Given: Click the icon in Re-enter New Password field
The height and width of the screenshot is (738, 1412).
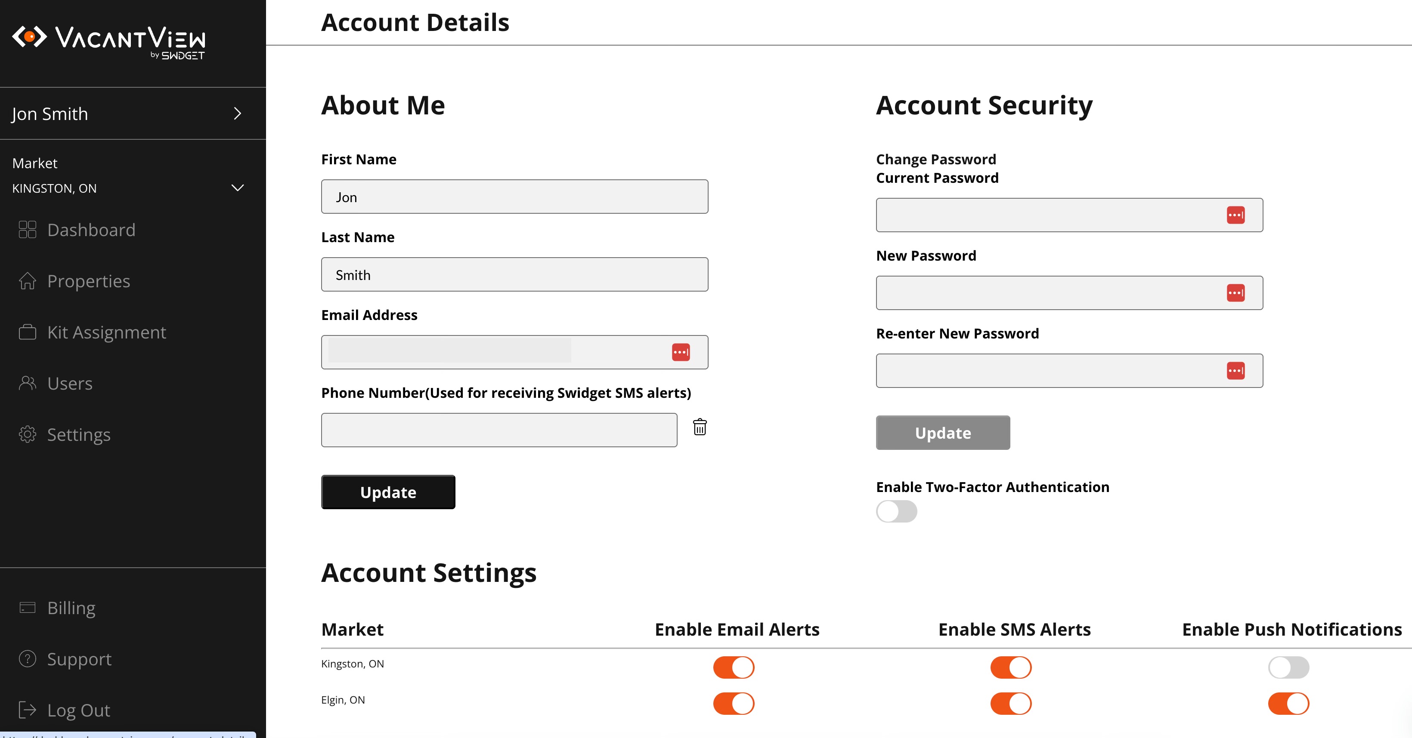Looking at the screenshot, I should pos(1235,371).
